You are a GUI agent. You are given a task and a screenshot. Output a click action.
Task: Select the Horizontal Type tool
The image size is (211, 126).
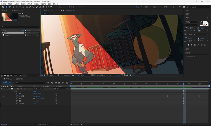(33, 7)
